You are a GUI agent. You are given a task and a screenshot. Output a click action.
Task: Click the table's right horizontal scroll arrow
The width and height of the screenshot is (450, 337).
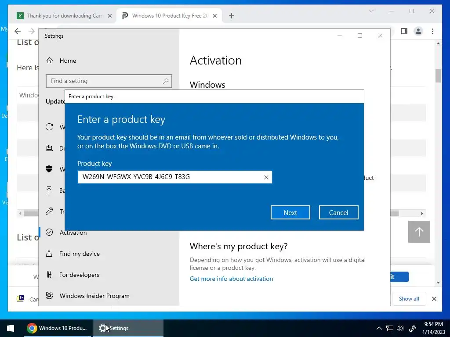click(422, 214)
